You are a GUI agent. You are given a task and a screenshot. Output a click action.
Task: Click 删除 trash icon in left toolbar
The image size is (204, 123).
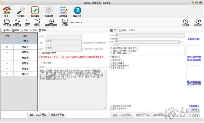42,30
